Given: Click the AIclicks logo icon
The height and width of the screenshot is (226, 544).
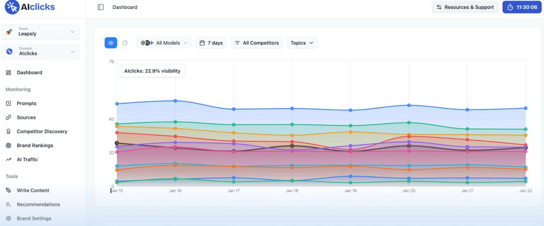Looking at the screenshot, I should [x=12, y=7].
